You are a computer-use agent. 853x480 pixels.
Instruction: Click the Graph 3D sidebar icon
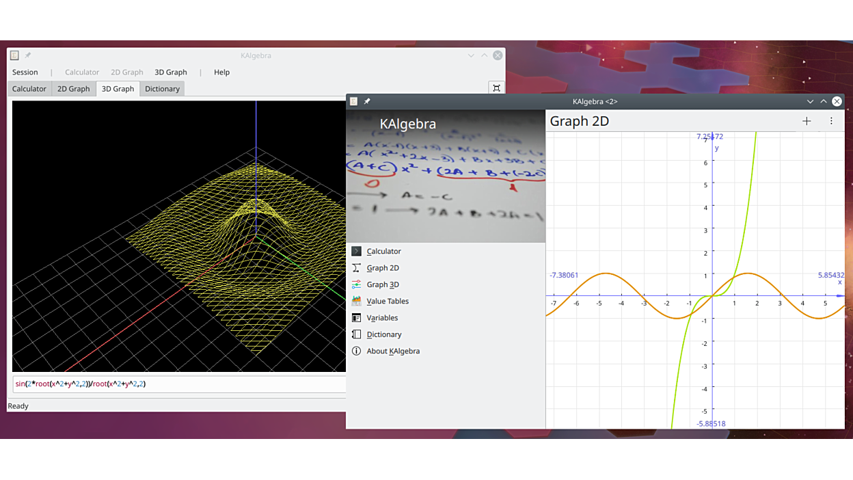[x=356, y=284]
